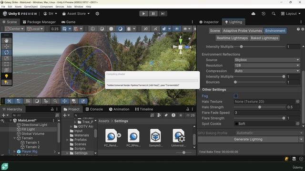Switch to the Package Manager tab

pyautogui.click(x=39, y=22)
